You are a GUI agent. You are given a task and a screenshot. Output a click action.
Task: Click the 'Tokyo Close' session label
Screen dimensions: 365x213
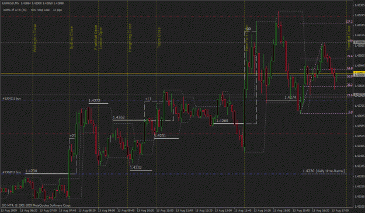(159, 38)
